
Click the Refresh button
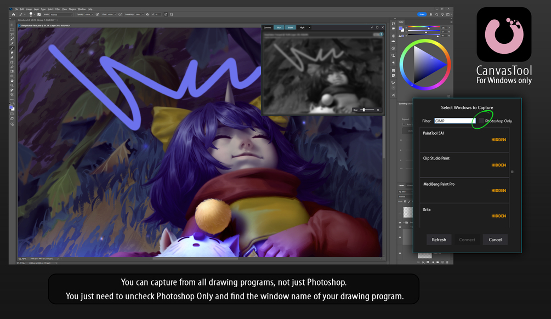[439, 240]
